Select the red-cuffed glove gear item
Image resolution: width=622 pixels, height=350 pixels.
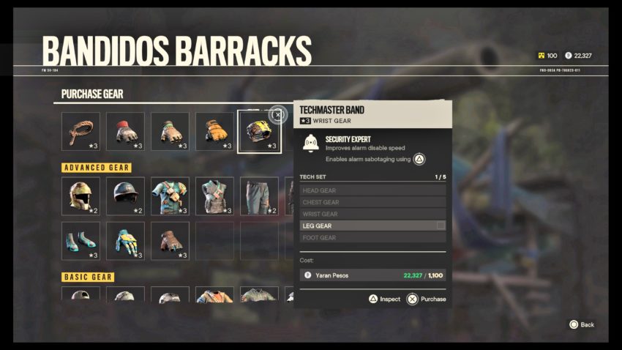[x=125, y=131]
